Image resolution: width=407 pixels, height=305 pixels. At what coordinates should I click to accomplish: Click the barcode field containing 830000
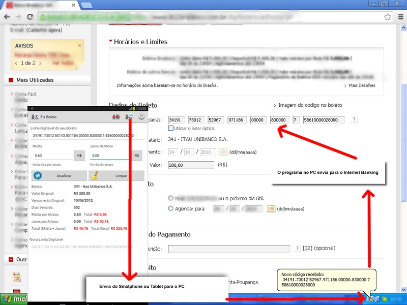click(x=279, y=120)
